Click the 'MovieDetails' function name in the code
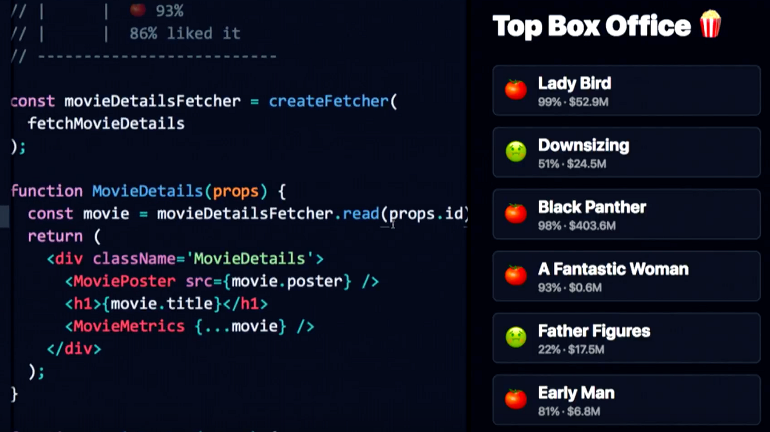 148,191
